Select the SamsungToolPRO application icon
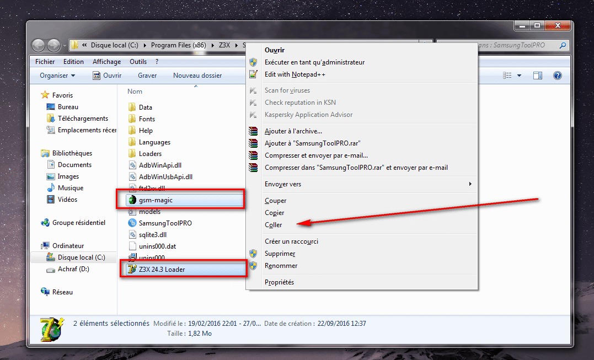Viewport: 594px width, 360px height. 132,223
